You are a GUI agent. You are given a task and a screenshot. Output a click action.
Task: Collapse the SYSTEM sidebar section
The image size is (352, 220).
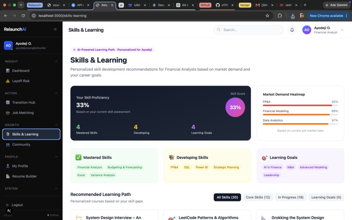tap(56, 189)
